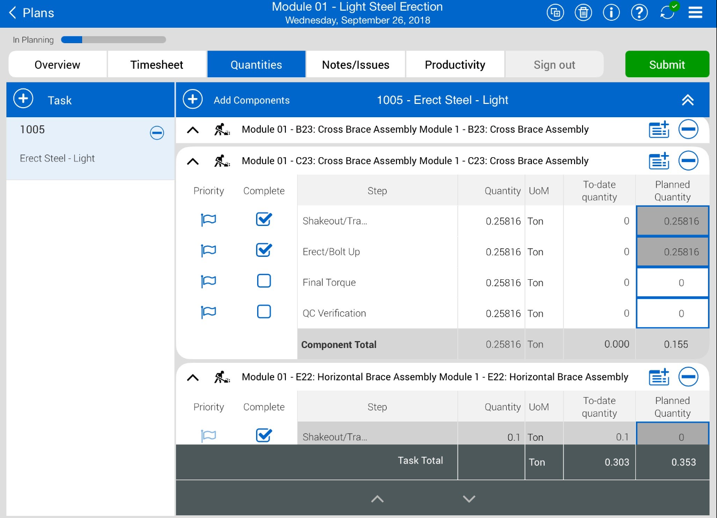
Task: Open the hamburger menu
Action: 695,12
